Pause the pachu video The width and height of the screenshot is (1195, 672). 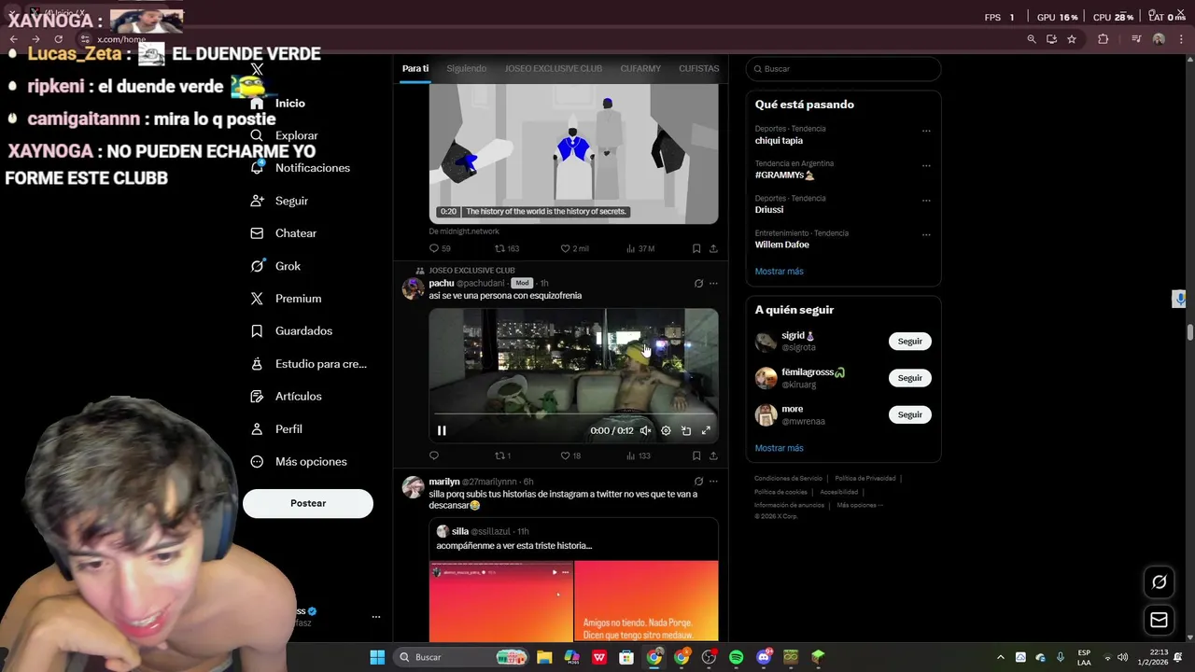pos(442,430)
